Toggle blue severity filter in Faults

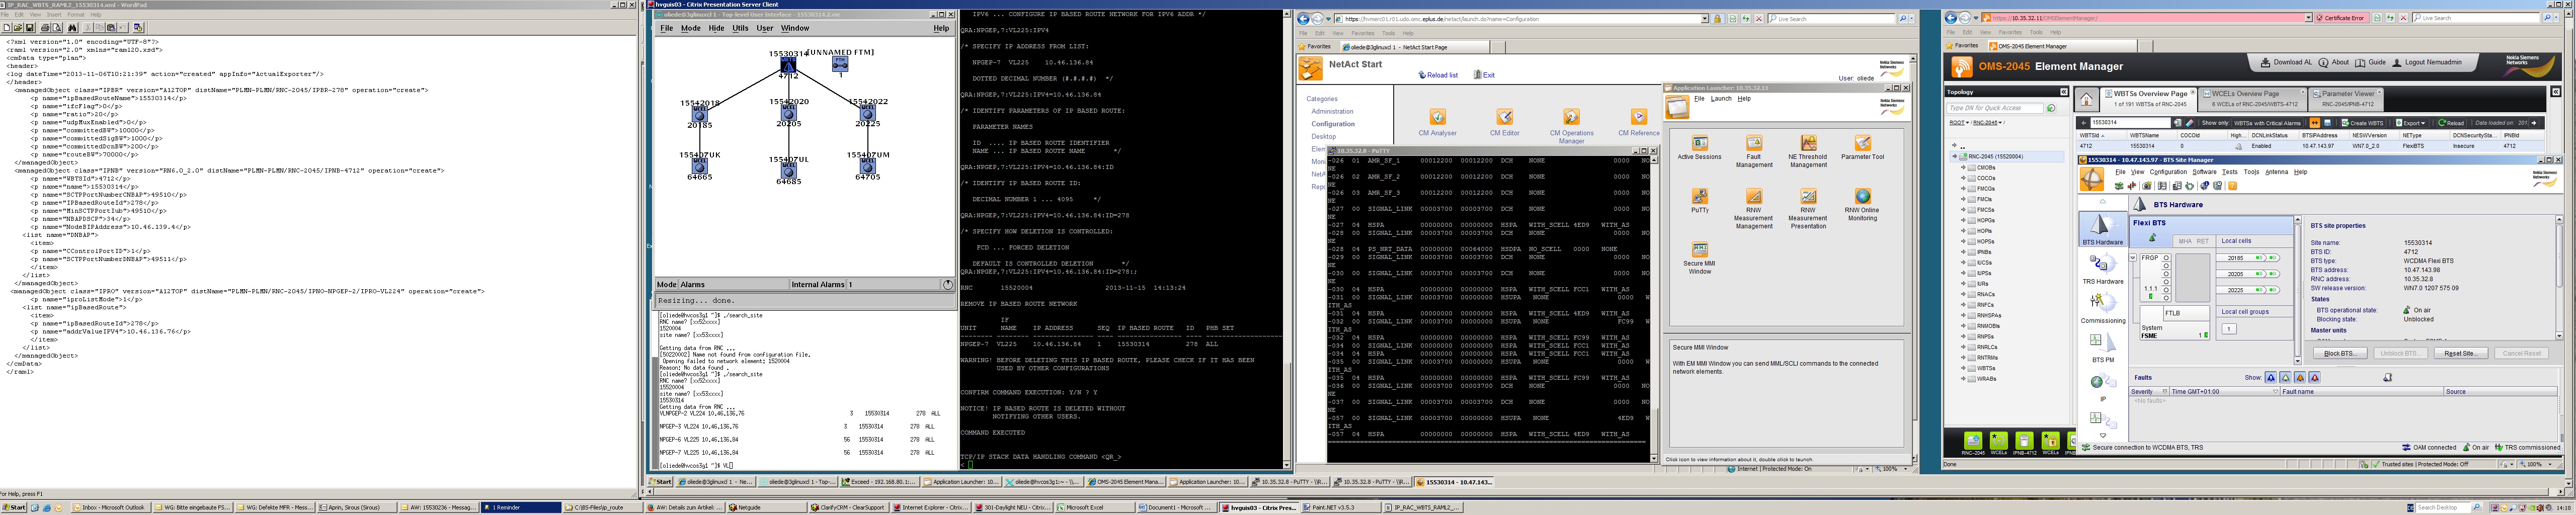tap(2271, 377)
